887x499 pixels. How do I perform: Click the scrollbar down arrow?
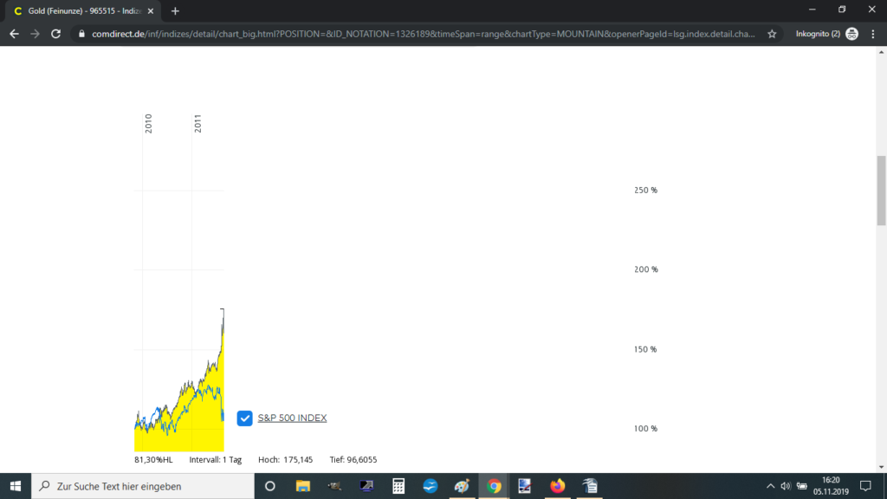pyautogui.click(x=881, y=467)
